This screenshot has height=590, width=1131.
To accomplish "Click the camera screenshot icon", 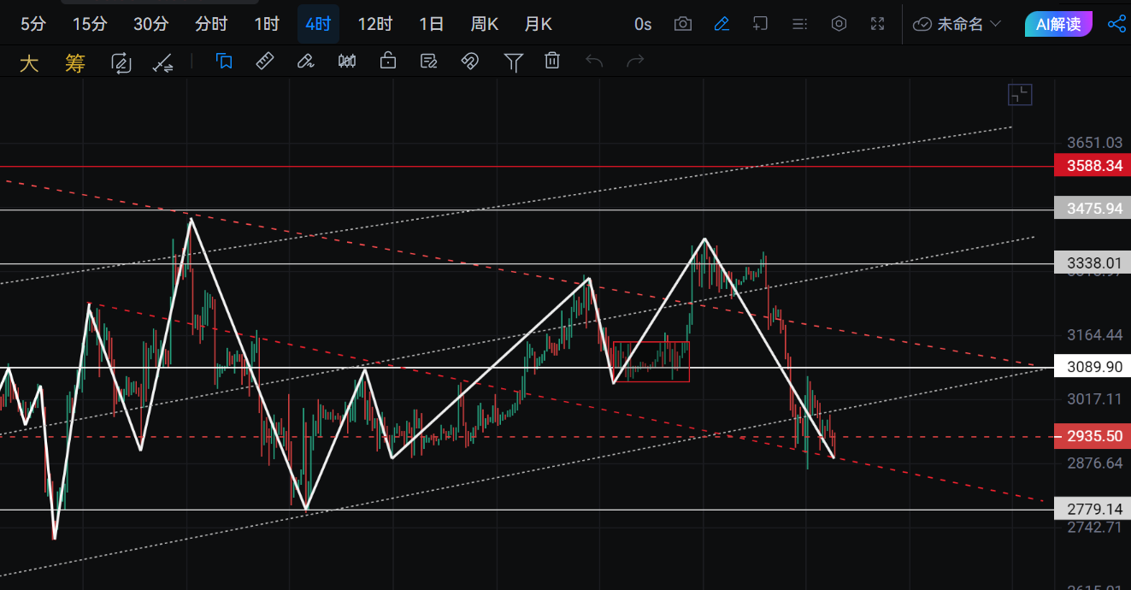I will tap(682, 24).
